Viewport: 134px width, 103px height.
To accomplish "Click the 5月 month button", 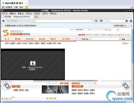I will click(14, 86).
